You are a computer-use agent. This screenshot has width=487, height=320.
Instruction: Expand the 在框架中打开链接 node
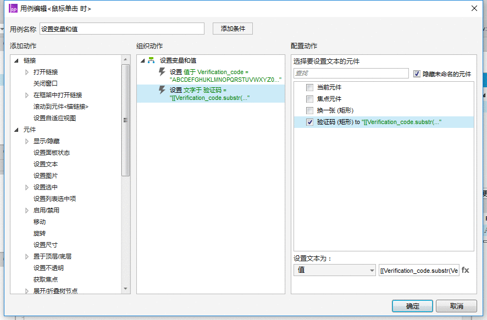coord(27,95)
